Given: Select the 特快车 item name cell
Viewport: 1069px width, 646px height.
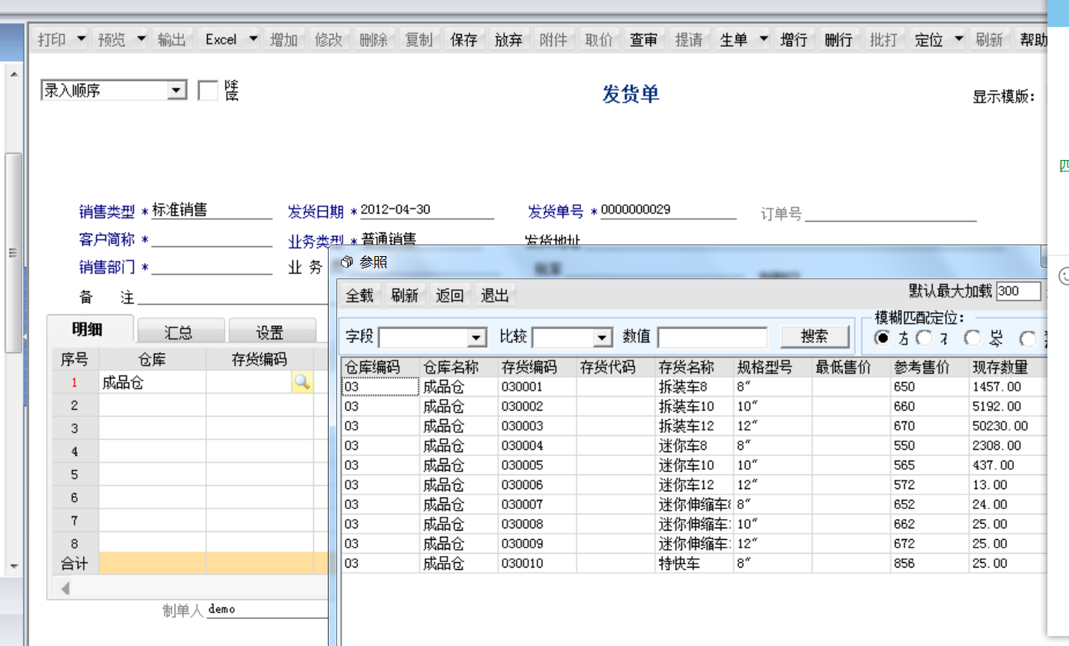Looking at the screenshot, I should tap(694, 564).
